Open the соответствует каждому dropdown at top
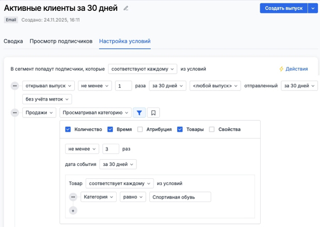 pyautogui.click(x=142, y=69)
